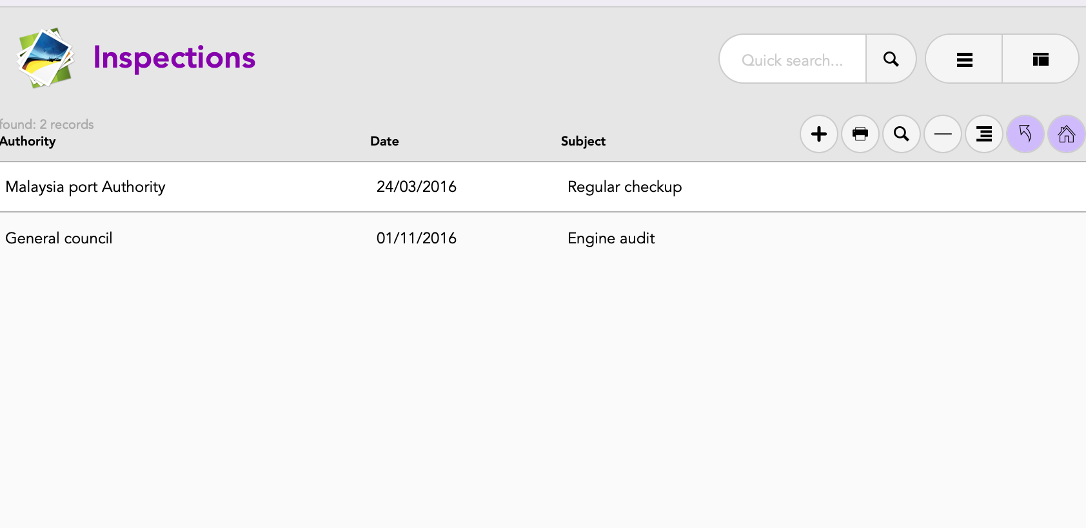Image resolution: width=1086 pixels, height=528 pixels.
Task: Click the purple back arrow icon
Action: coord(1025,134)
